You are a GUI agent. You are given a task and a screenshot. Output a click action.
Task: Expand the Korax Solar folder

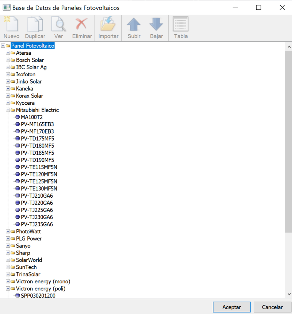coord(8,96)
